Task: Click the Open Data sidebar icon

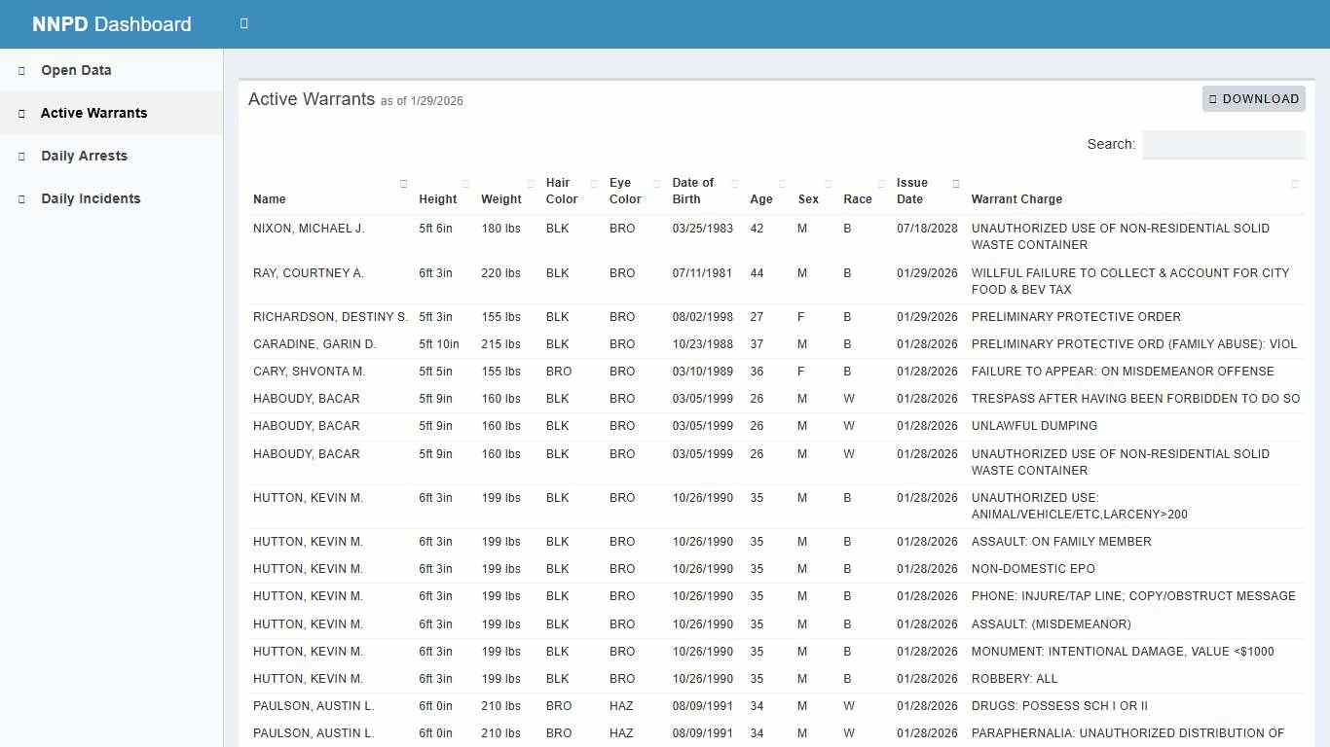Action: (20, 70)
